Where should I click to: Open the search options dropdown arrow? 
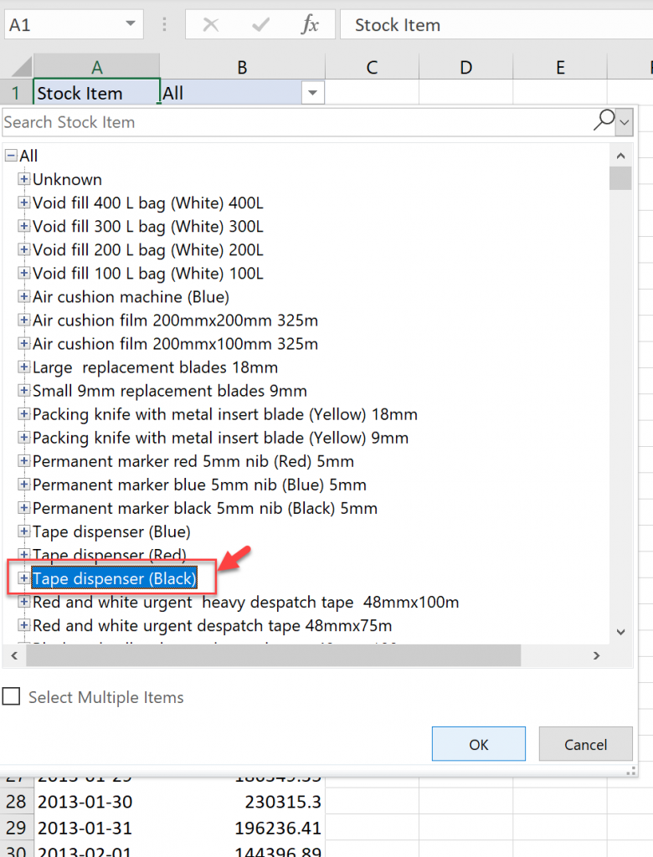tap(624, 123)
